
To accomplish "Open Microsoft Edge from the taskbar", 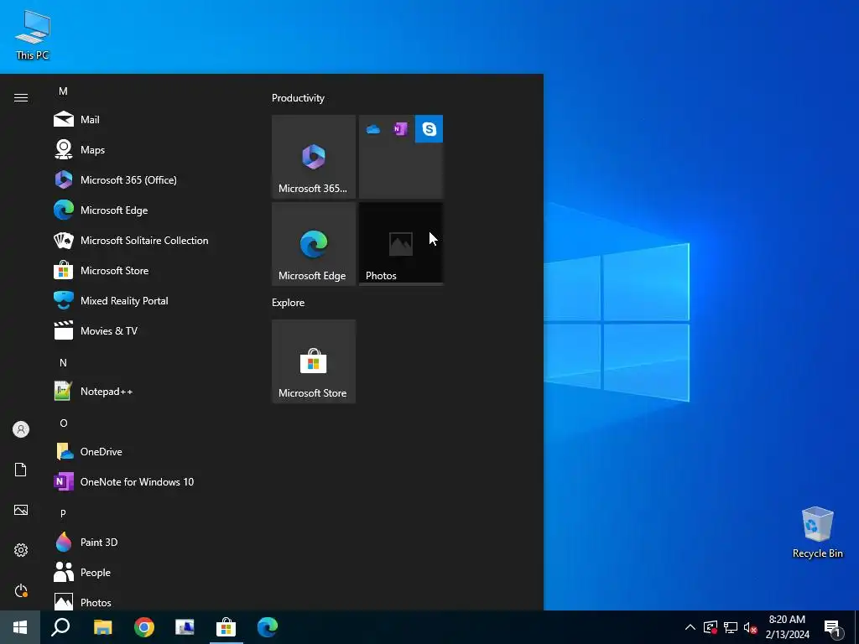I will (x=268, y=627).
